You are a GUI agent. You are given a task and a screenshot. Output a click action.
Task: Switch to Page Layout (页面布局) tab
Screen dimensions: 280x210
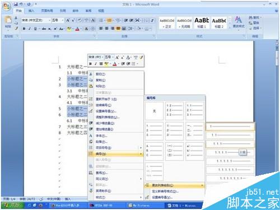coord(47,11)
